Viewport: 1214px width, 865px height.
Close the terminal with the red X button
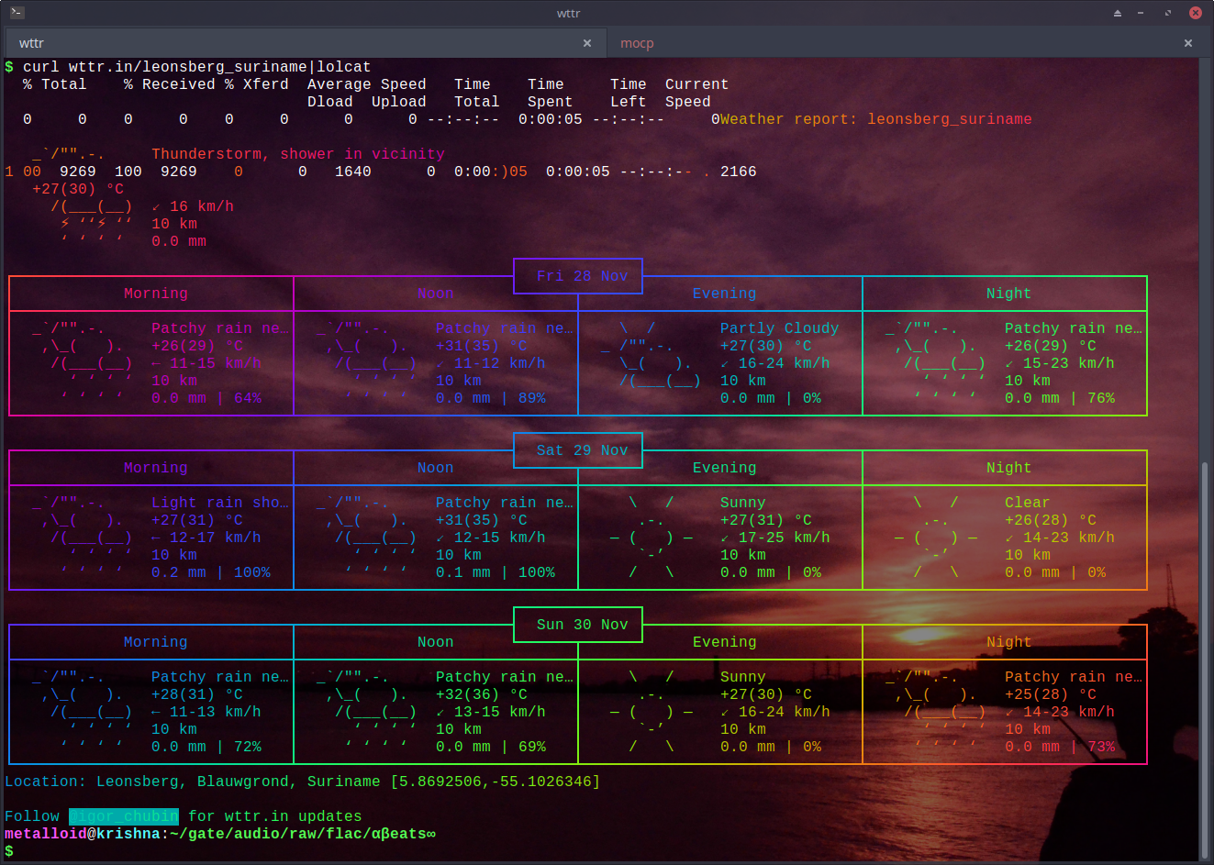(x=1195, y=13)
